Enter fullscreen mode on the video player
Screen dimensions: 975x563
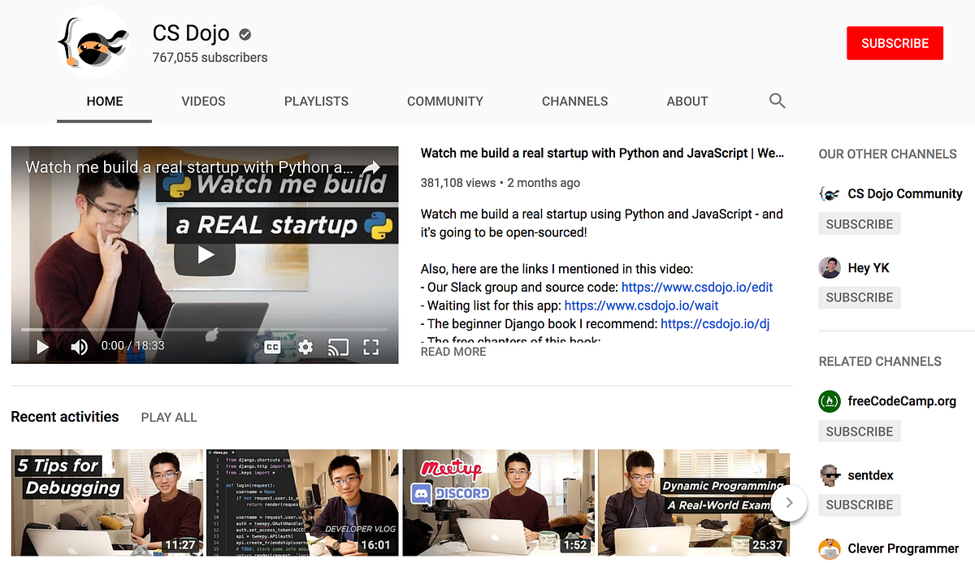(370, 346)
